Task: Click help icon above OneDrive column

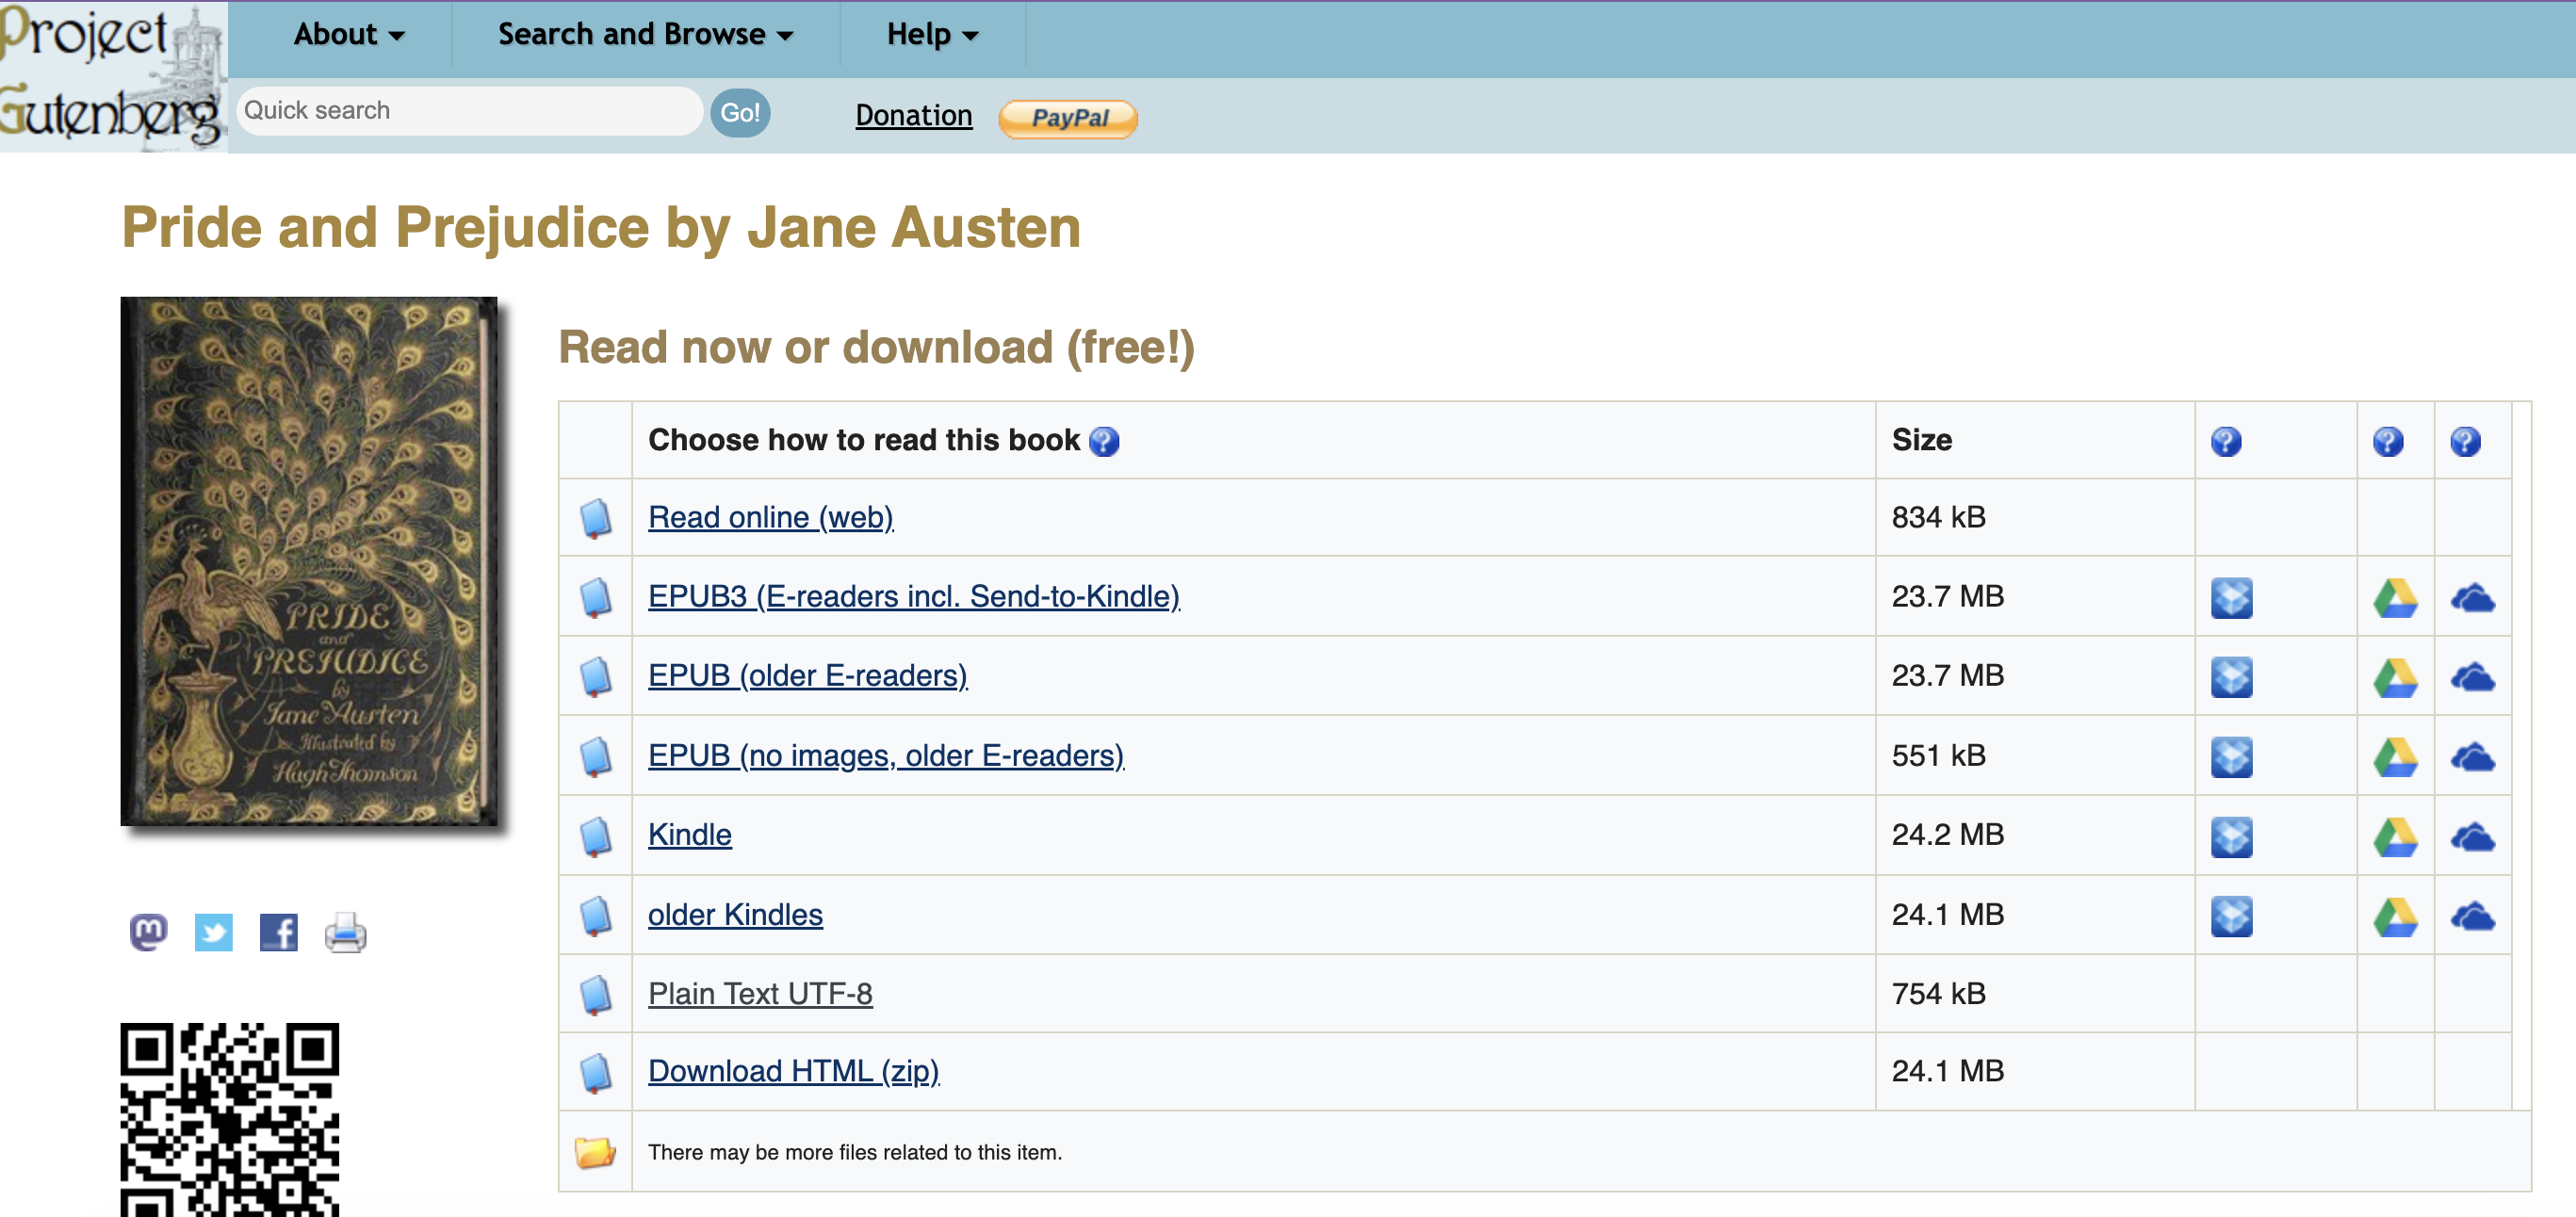Action: point(2464,441)
